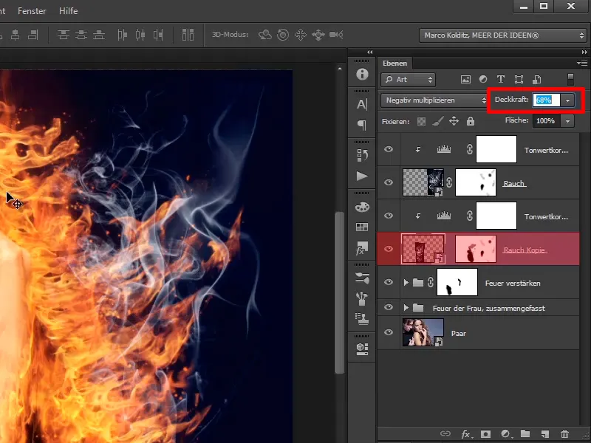Create a new layer group
591x443 pixels.
pos(525,434)
